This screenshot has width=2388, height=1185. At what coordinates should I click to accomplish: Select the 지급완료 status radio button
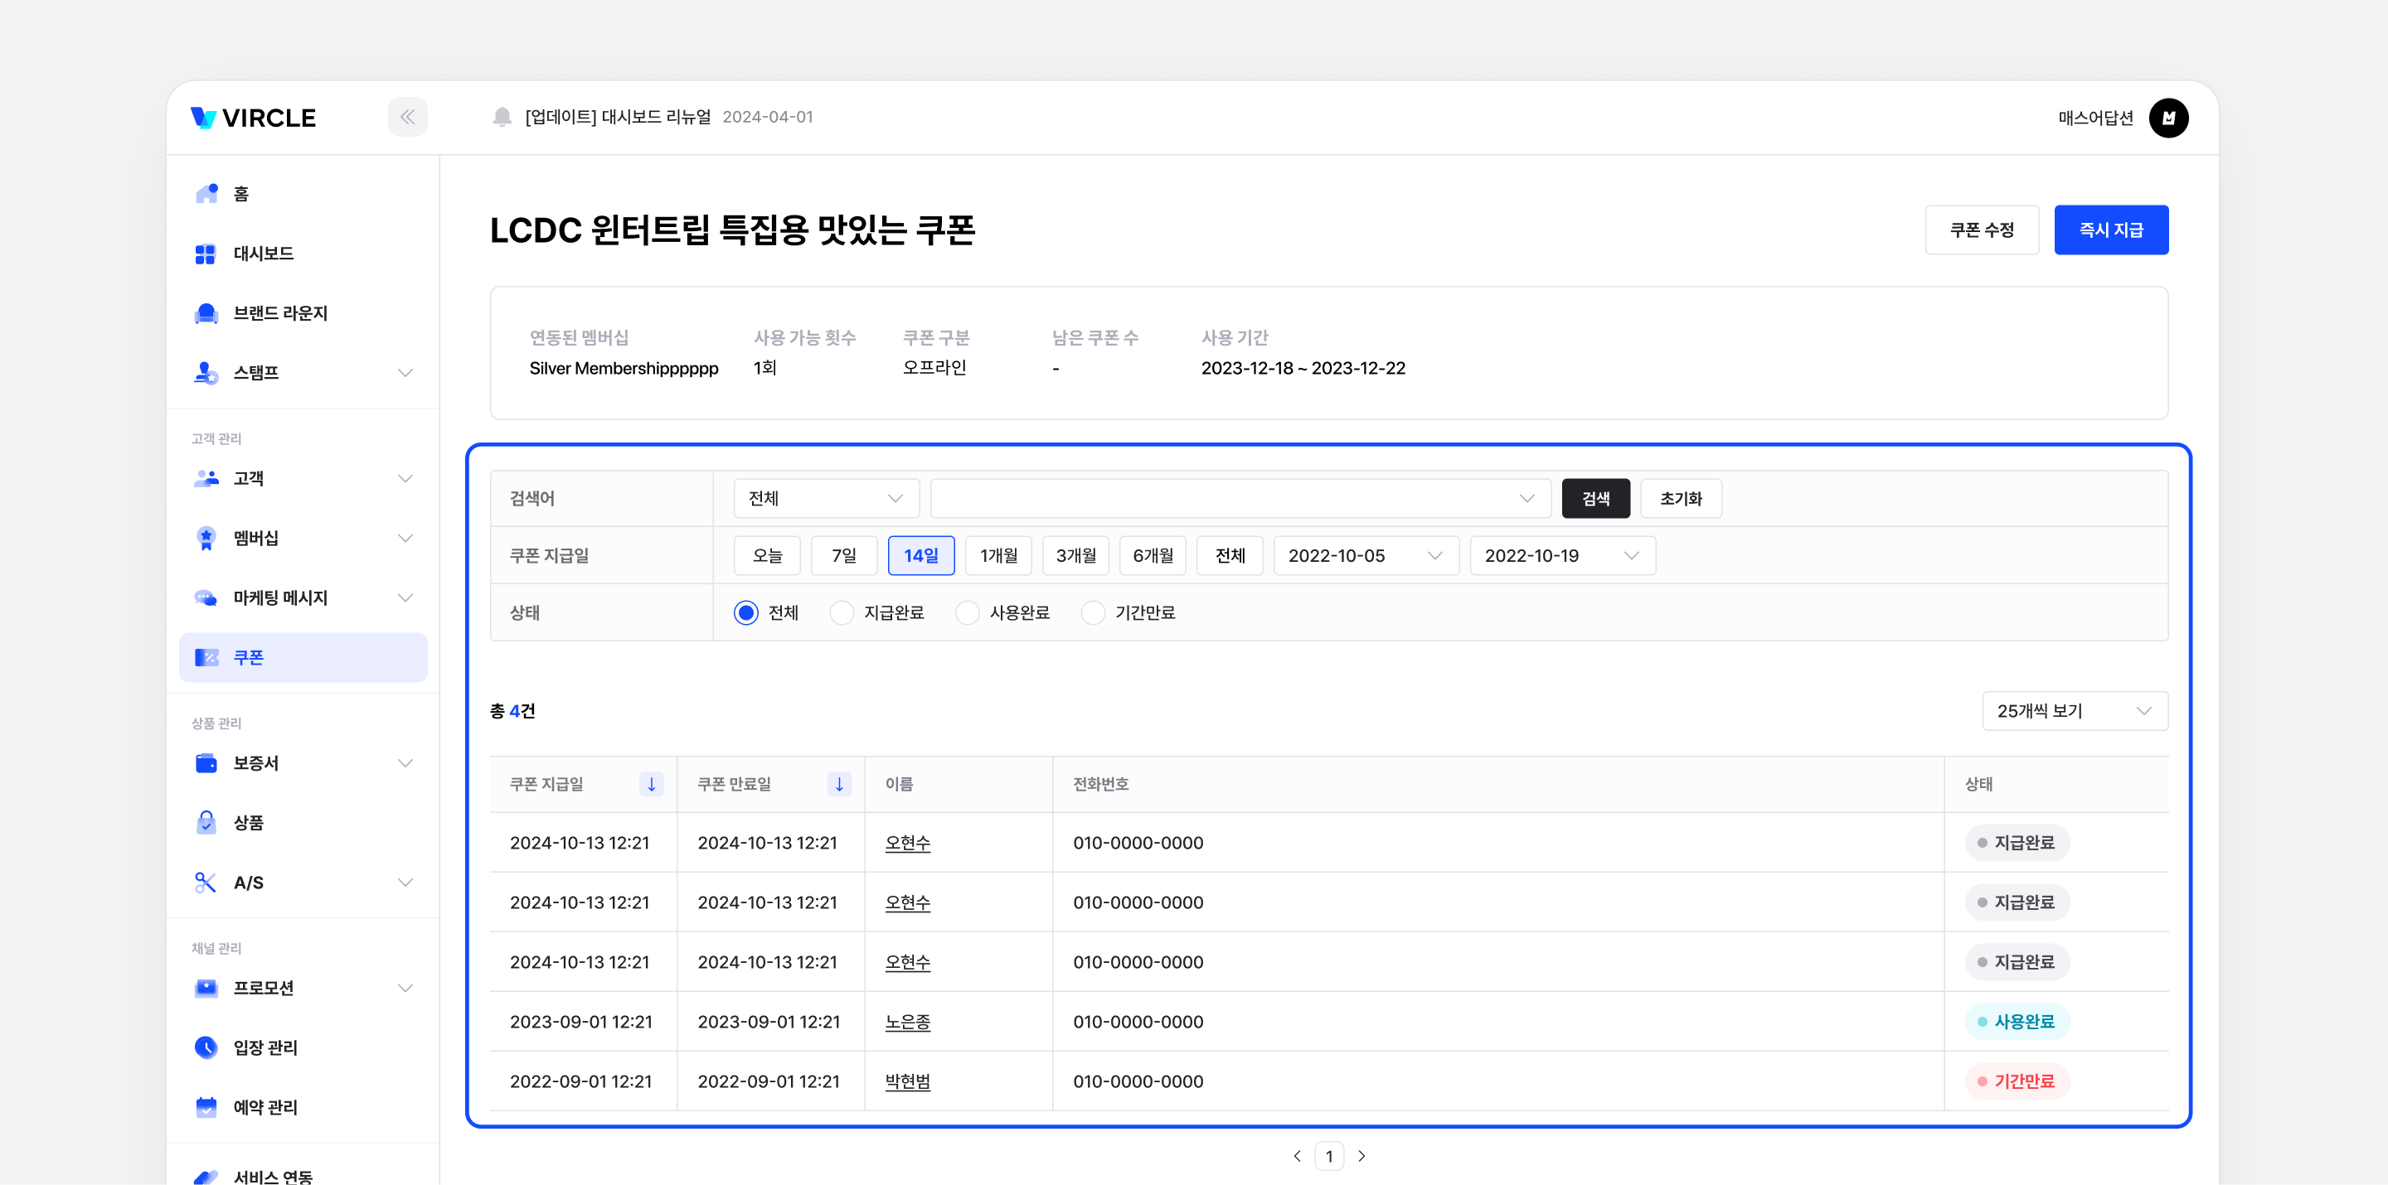click(841, 612)
